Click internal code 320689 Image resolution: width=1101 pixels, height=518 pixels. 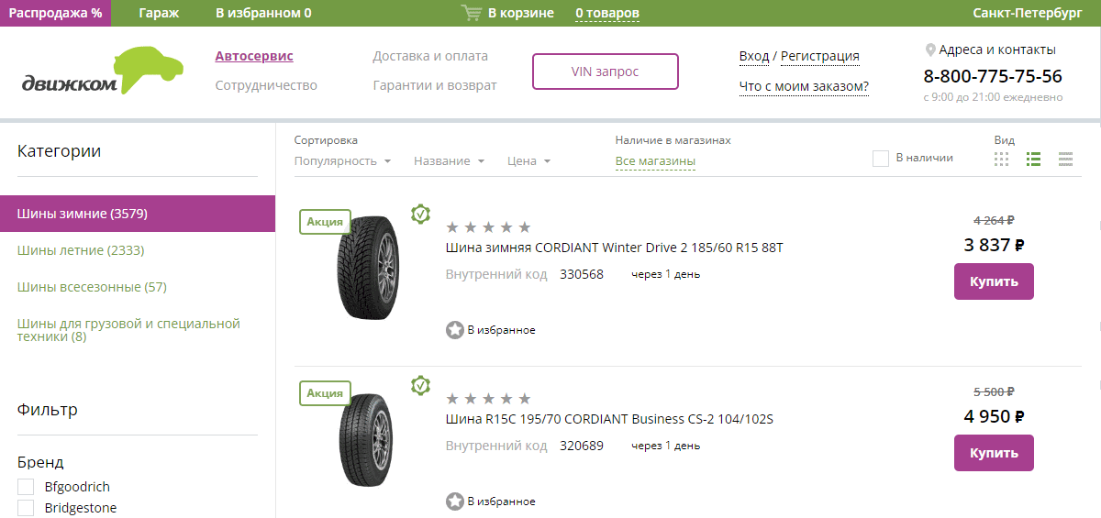pyautogui.click(x=582, y=446)
